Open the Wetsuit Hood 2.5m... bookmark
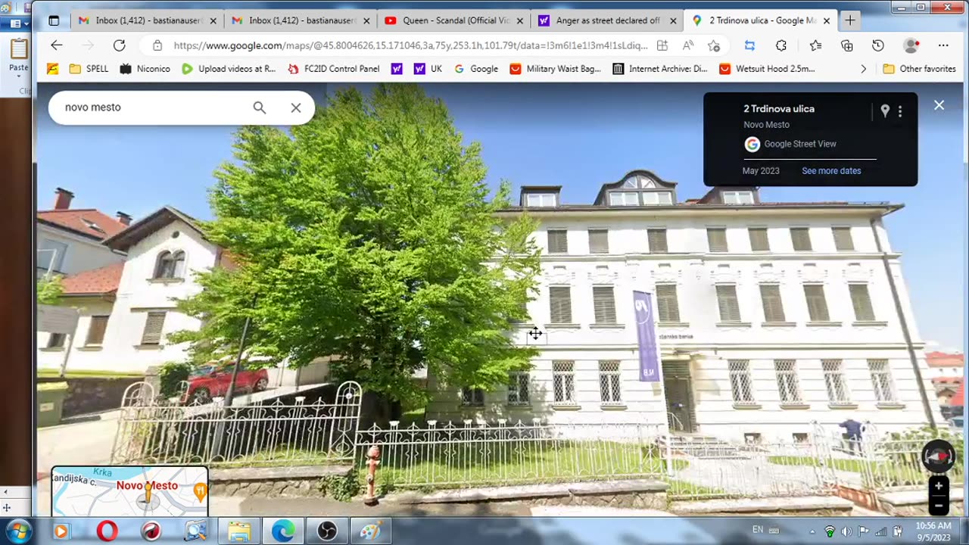The width and height of the screenshot is (969, 545). point(767,69)
